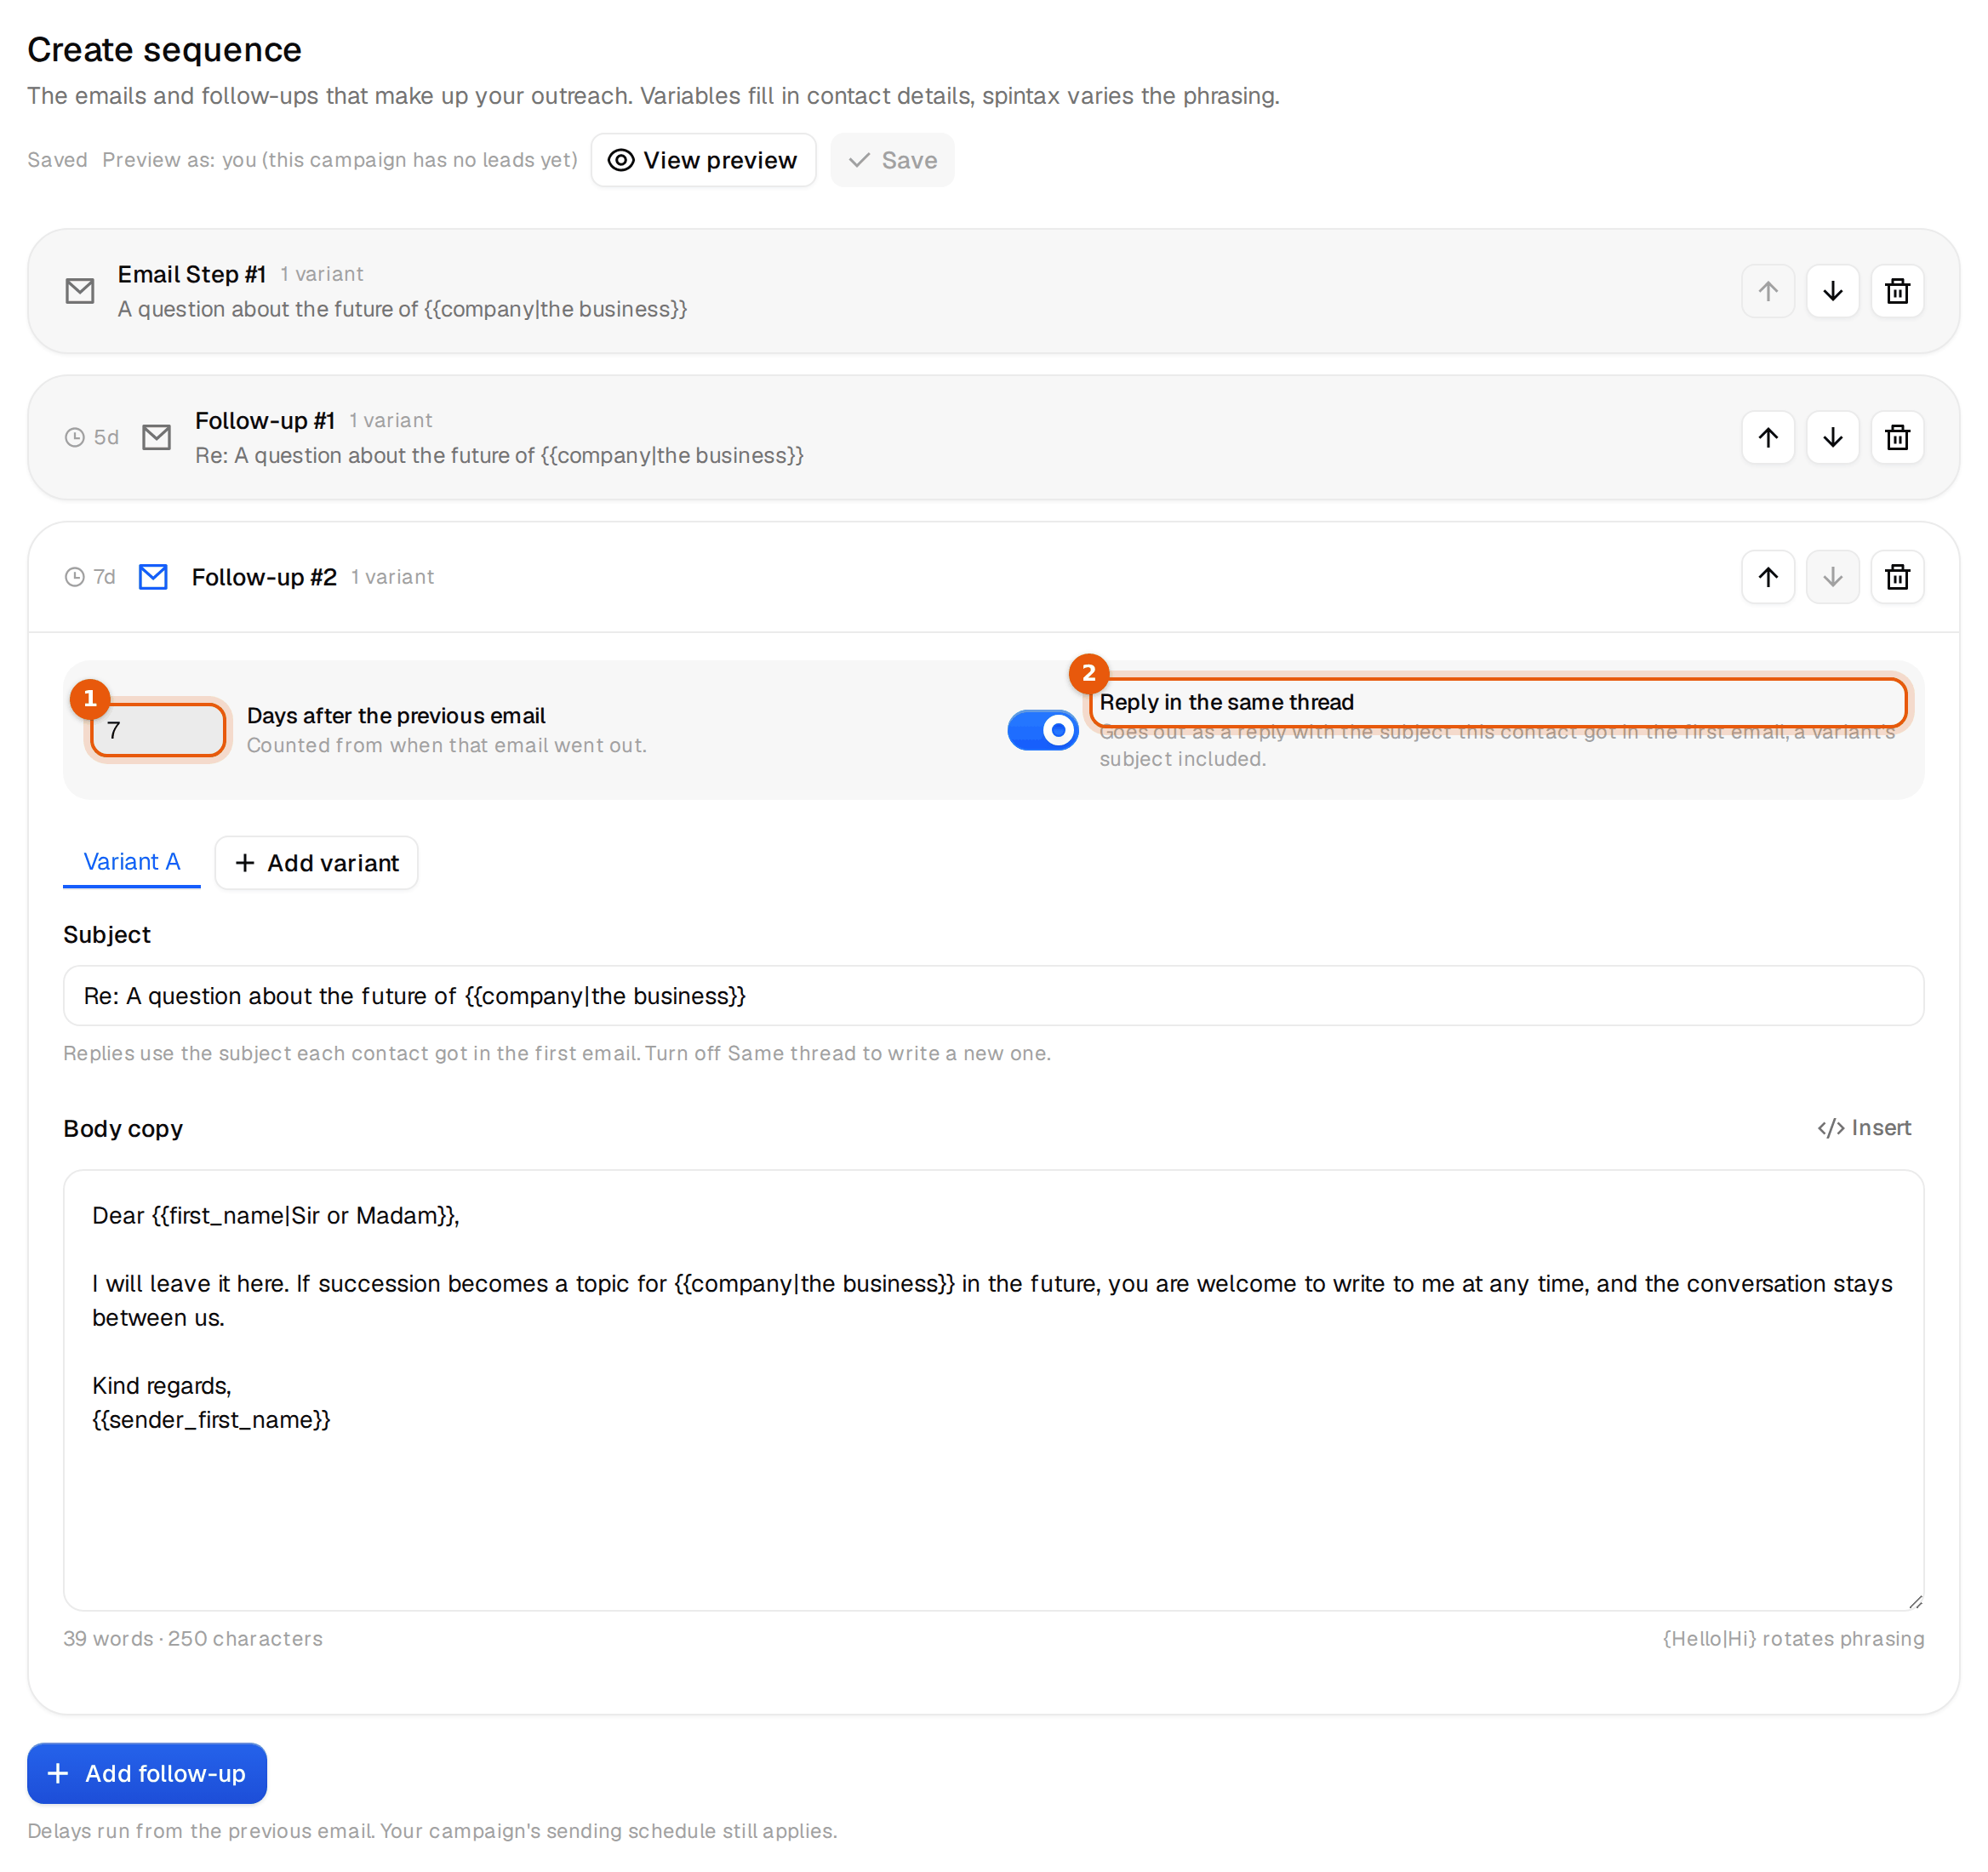This screenshot has width=1988, height=1872.
Task: Collapse the Follow-up #2 header
Action: pos(993,577)
